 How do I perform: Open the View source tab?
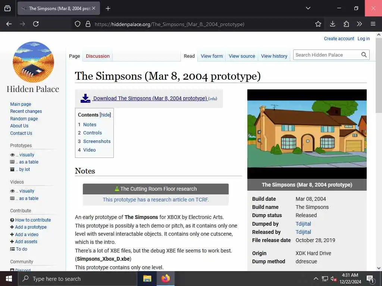242,56
